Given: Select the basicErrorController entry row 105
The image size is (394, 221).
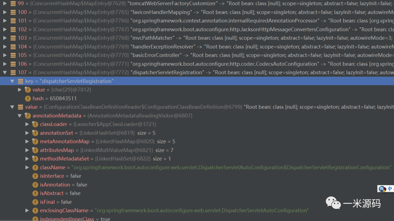Looking at the screenshot, I should coord(146,55).
